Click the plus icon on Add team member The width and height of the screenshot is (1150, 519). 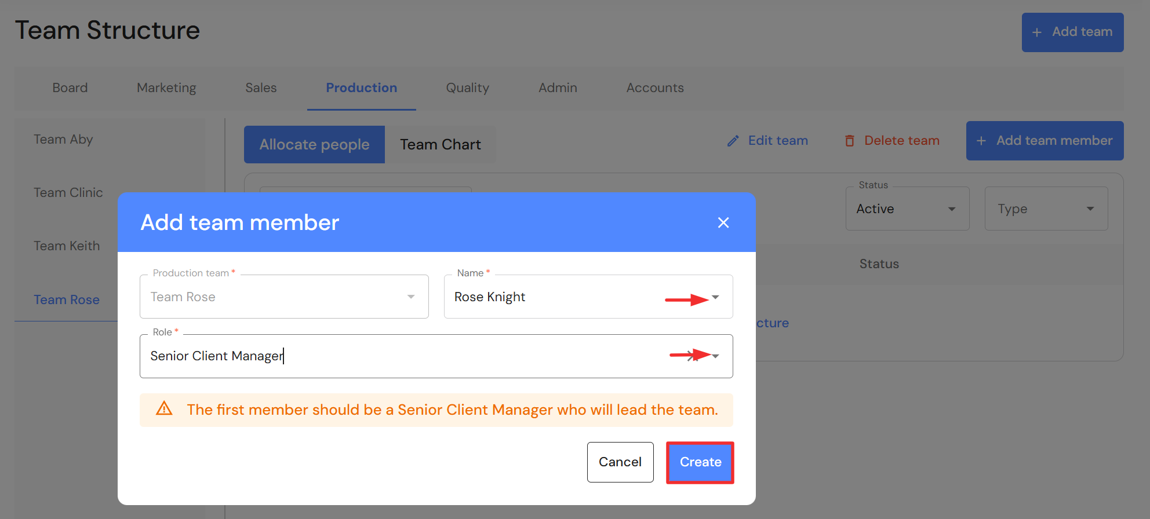pos(981,141)
